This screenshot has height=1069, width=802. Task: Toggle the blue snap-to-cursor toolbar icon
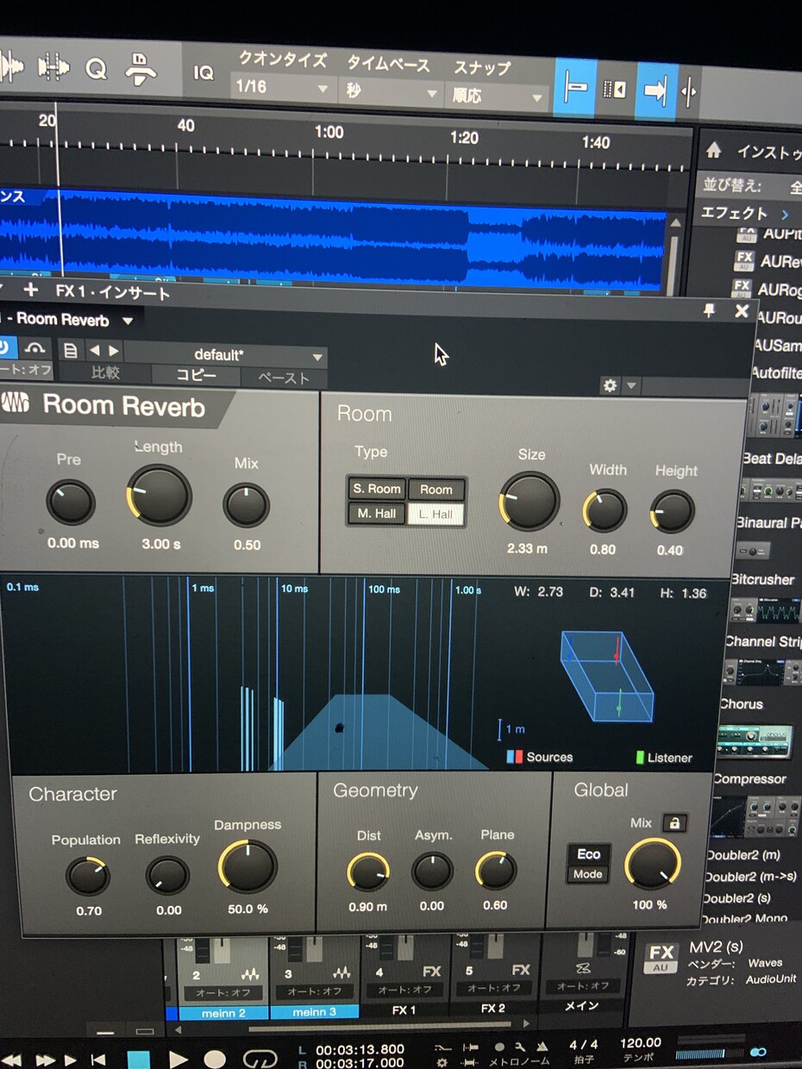point(575,89)
